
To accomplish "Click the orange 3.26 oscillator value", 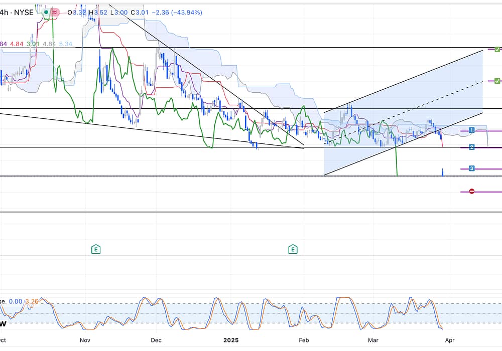I will (32, 302).
